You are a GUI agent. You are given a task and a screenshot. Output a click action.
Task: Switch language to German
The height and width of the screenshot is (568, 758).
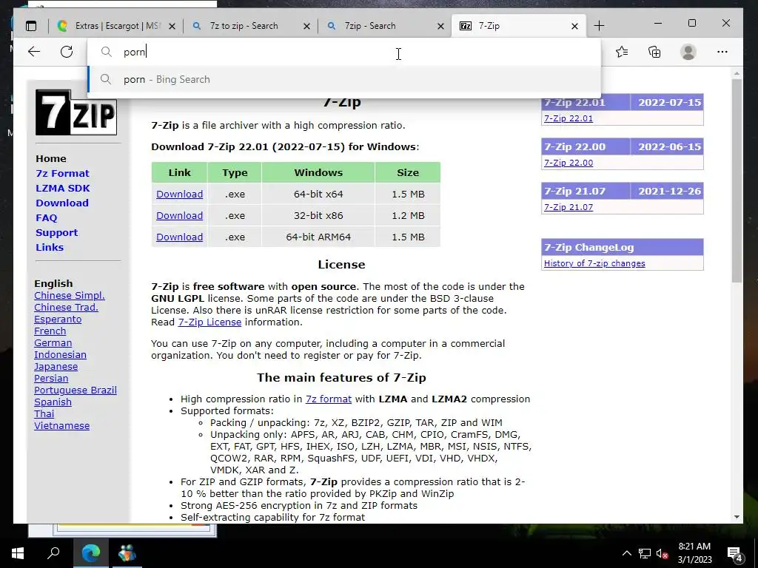pyautogui.click(x=53, y=343)
